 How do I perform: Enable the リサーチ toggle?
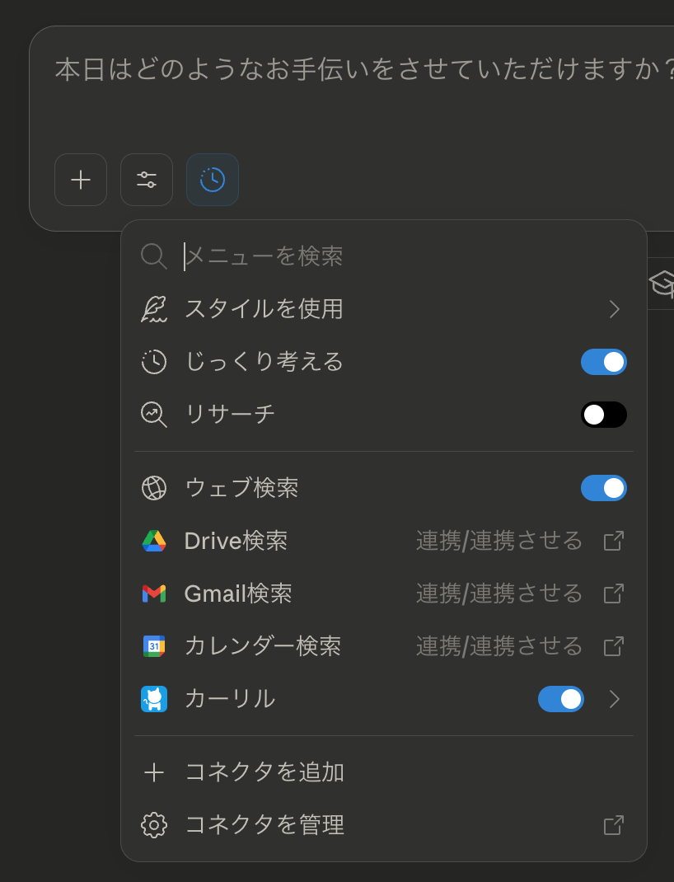point(604,415)
